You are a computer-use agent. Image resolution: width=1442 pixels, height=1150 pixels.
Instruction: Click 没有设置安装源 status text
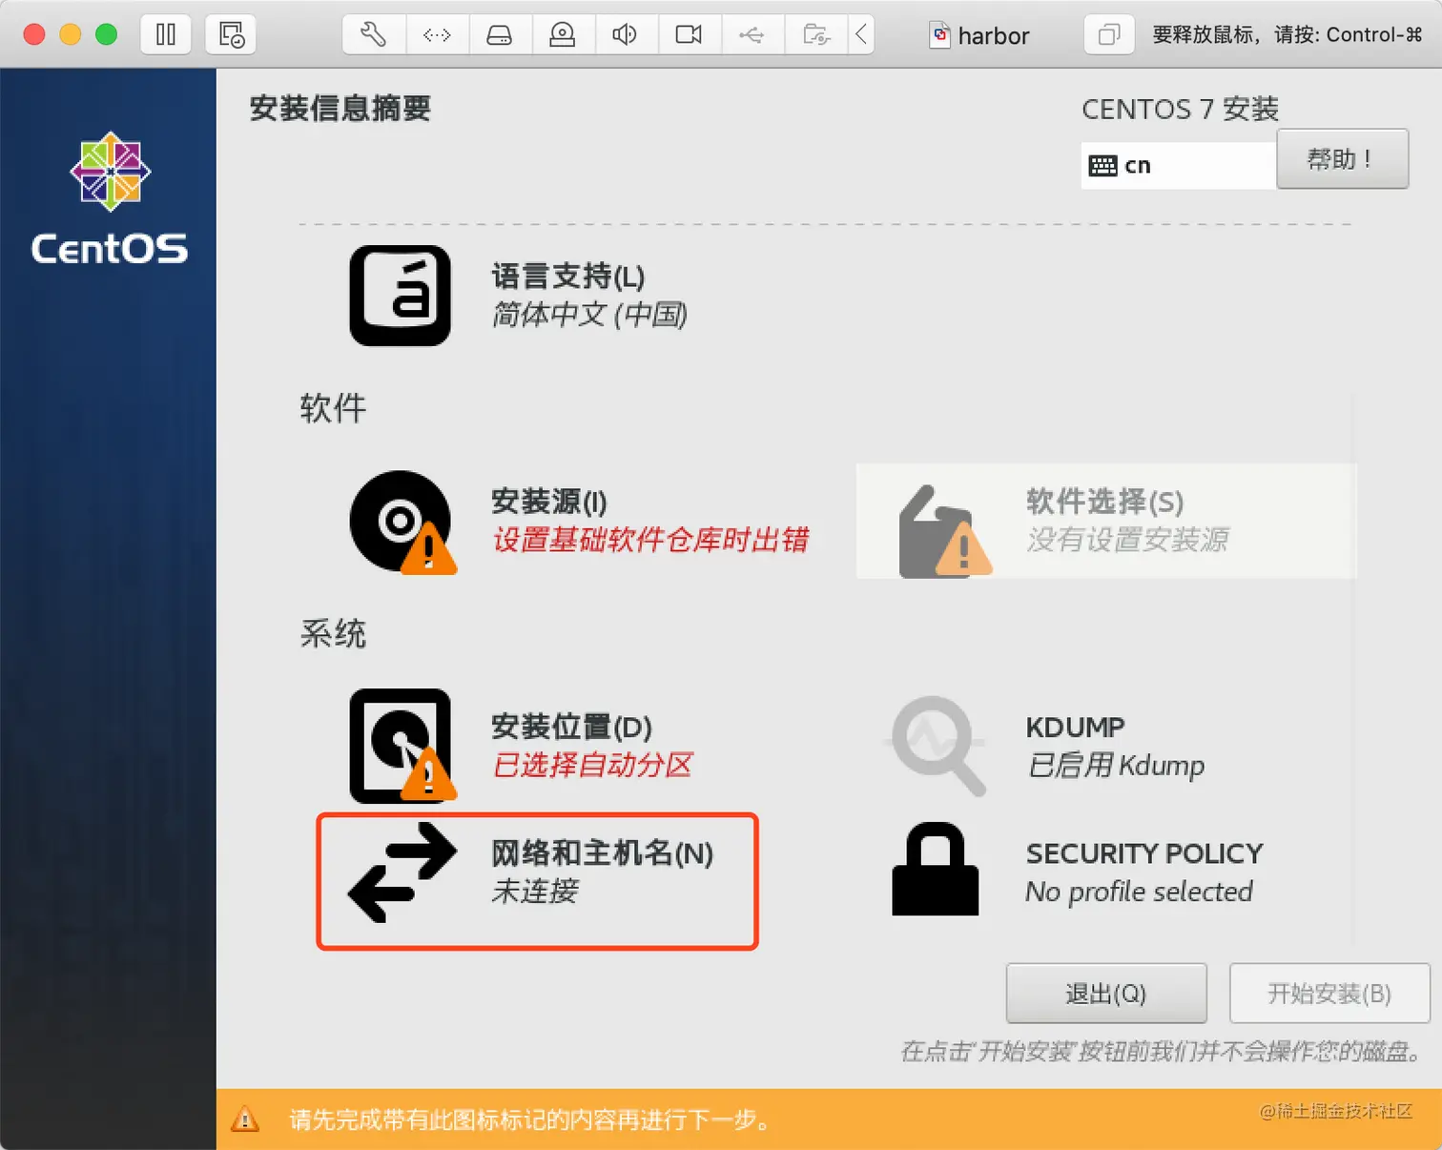(1128, 540)
